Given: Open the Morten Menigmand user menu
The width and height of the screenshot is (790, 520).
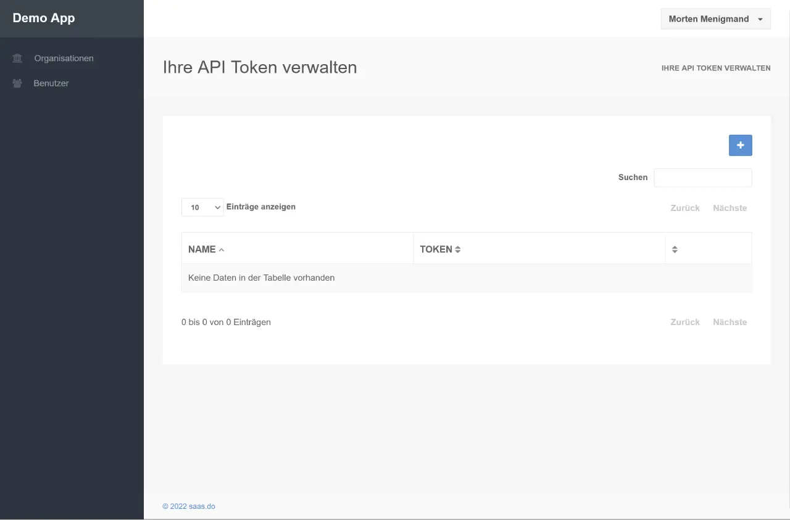Looking at the screenshot, I should coord(715,19).
